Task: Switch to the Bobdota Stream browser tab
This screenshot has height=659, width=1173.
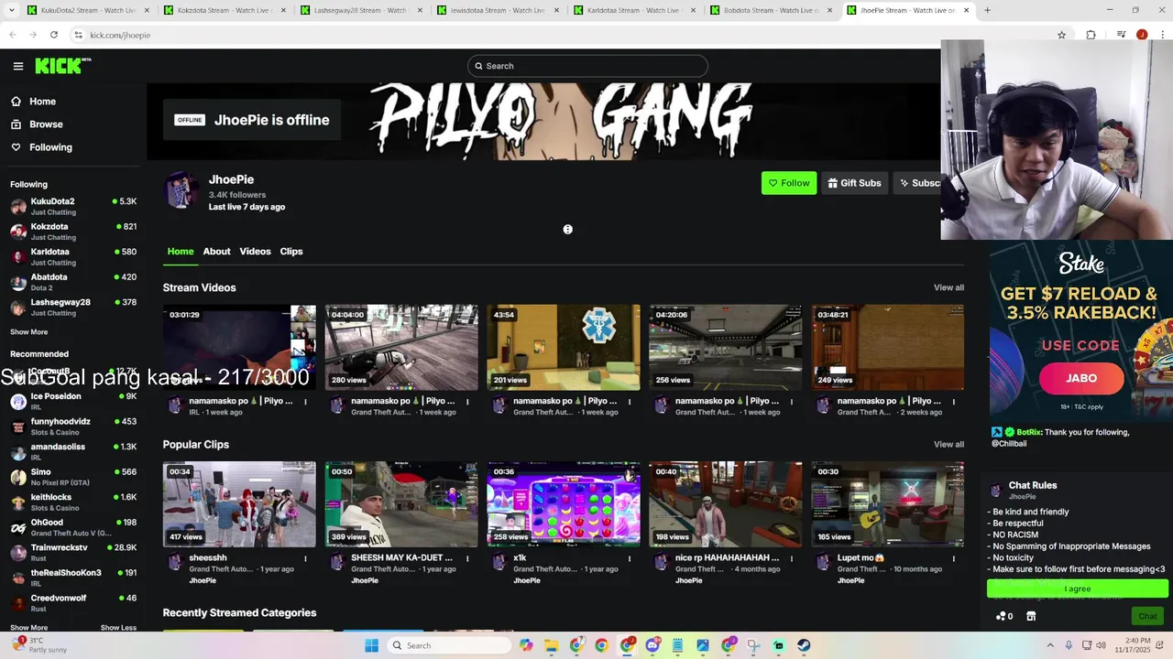Action: tap(771, 10)
